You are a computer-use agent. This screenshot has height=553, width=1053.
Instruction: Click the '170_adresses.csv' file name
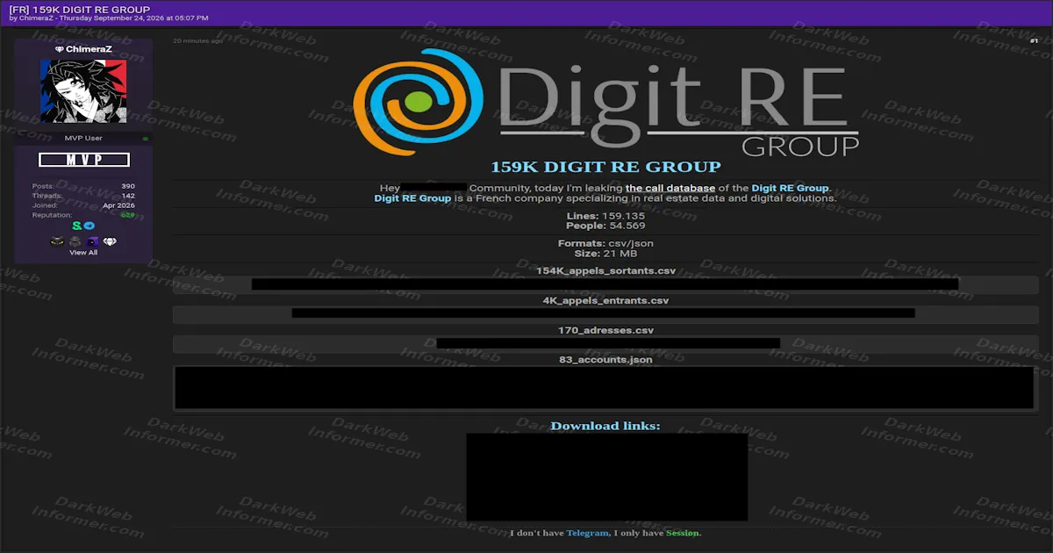(x=605, y=330)
